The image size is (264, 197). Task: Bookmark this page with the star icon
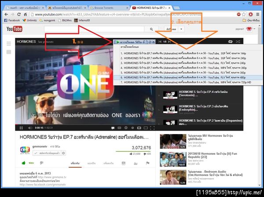point(244,15)
